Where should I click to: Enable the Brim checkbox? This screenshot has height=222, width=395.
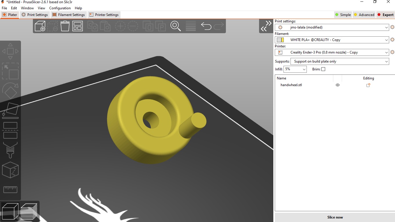coord(323,69)
